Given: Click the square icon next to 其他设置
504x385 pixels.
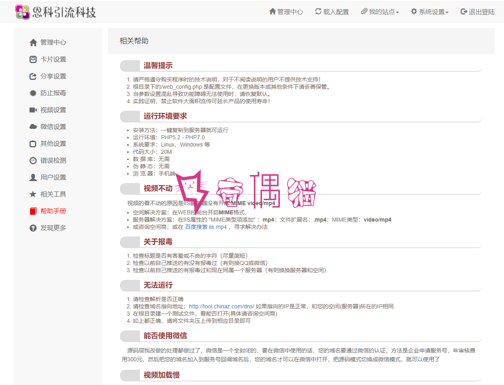Looking at the screenshot, I should [33, 144].
